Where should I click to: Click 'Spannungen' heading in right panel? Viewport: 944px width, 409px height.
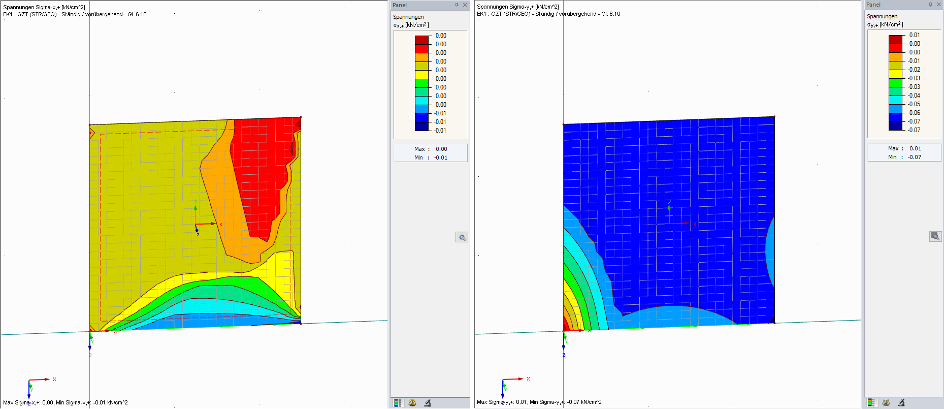click(882, 16)
